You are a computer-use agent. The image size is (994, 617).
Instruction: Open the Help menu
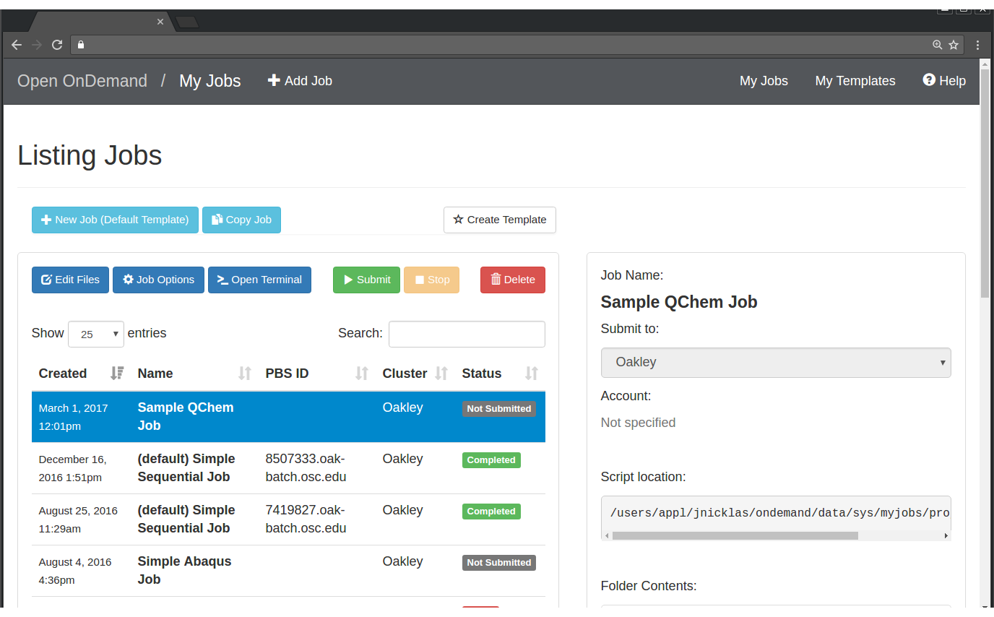click(x=944, y=81)
